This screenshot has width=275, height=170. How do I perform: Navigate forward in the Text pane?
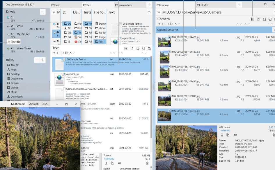click(63, 53)
